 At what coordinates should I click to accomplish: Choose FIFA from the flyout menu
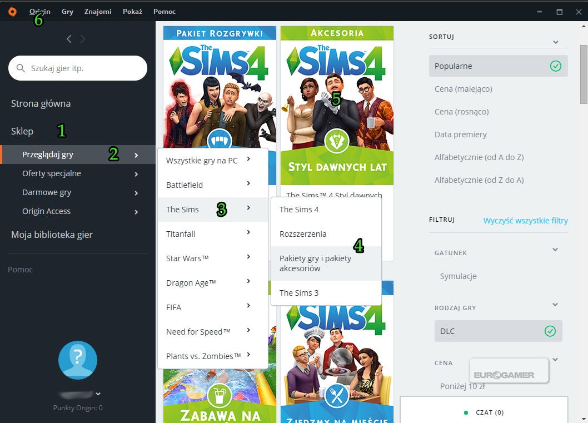213,307
